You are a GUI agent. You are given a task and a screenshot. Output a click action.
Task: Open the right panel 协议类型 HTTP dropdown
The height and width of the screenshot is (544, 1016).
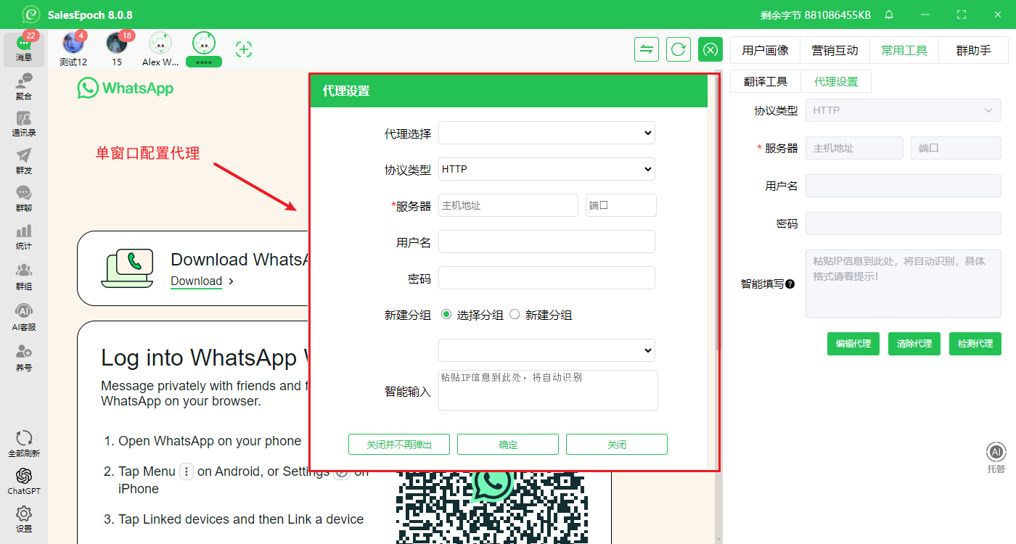tap(904, 110)
